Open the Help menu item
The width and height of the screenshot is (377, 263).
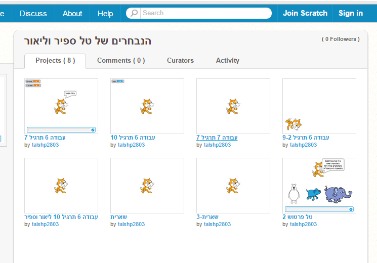tap(105, 14)
